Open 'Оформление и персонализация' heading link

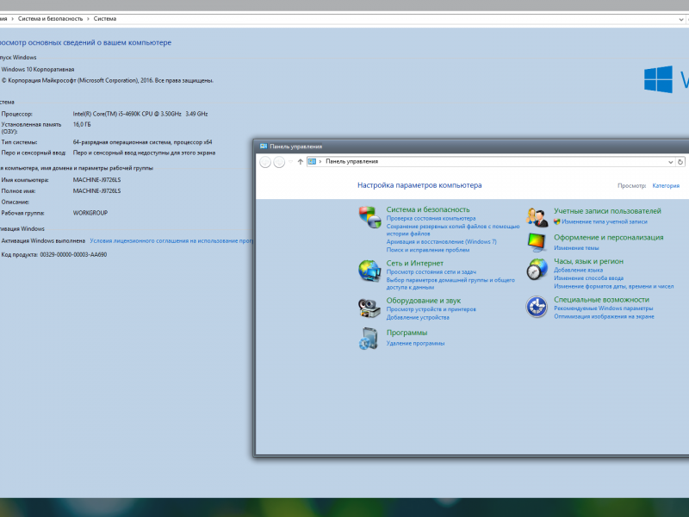609,238
